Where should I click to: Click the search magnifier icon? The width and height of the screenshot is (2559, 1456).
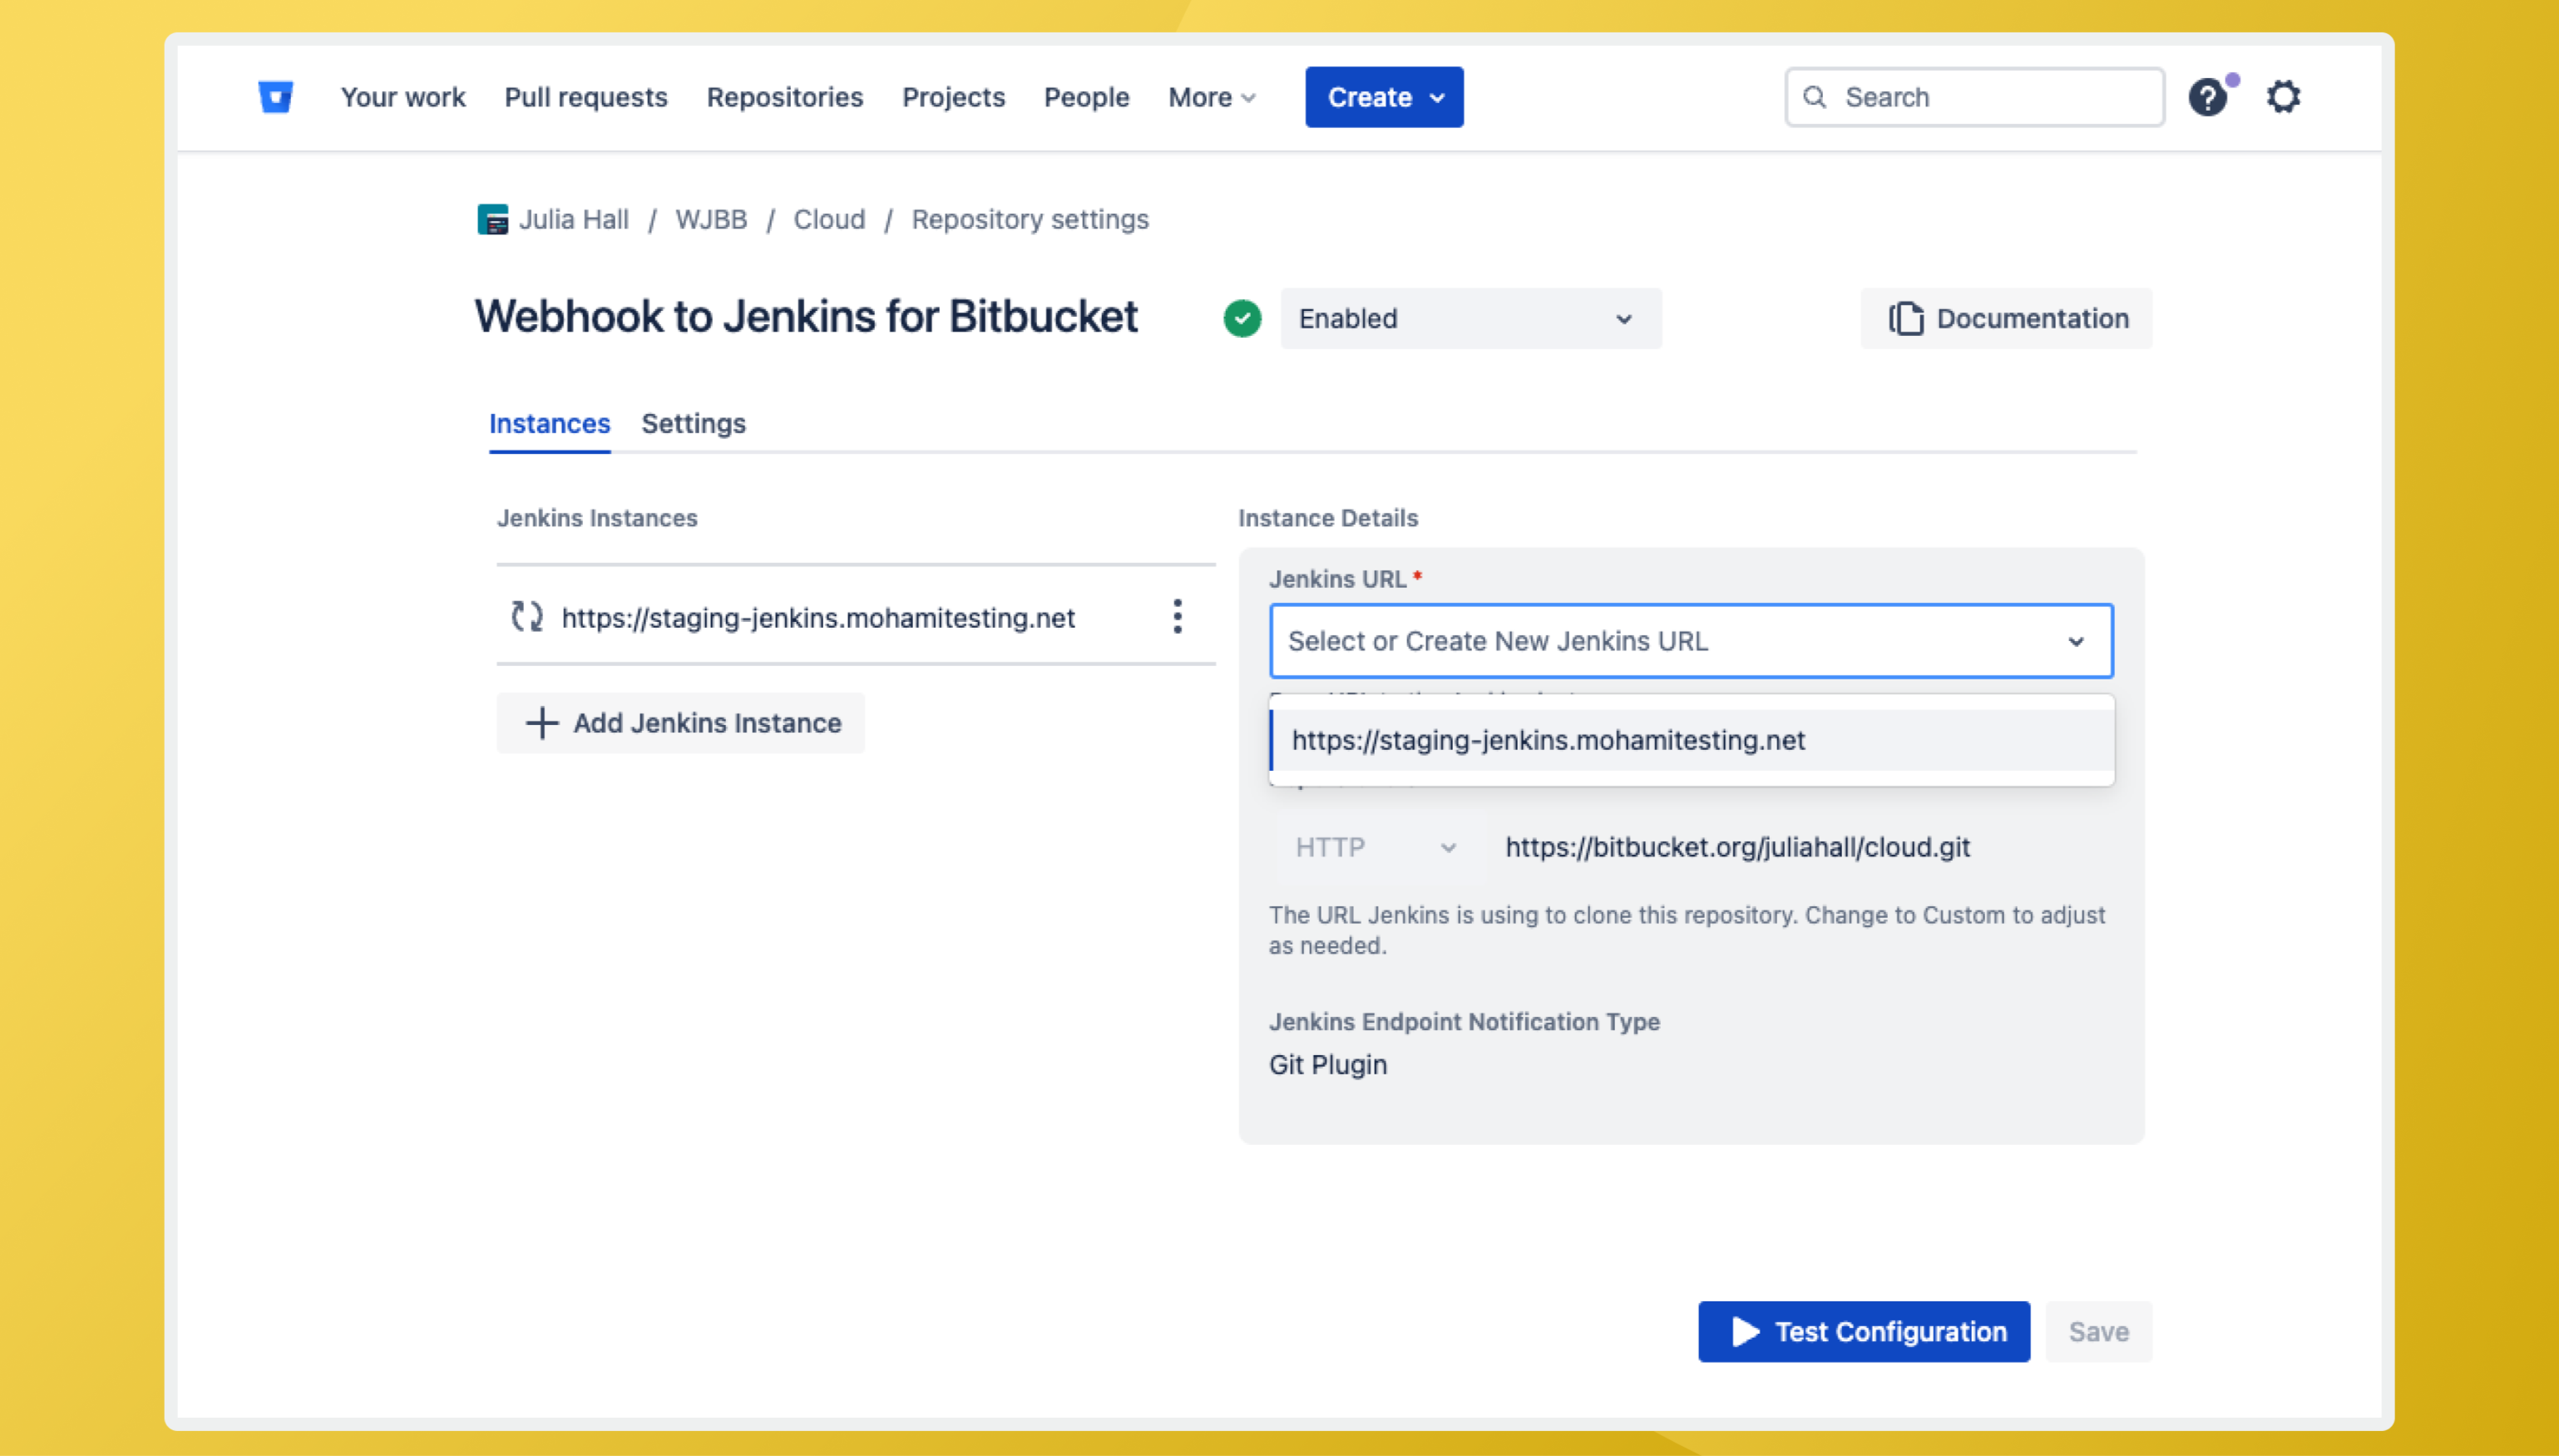[x=1814, y=97]
